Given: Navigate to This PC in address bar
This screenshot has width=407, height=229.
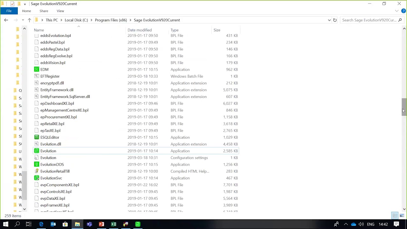Looking at the screenshot, I should (52, 20).
